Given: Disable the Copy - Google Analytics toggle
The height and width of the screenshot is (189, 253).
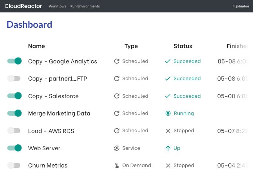Looking at the screenshot, I should [x=14, y=61].
